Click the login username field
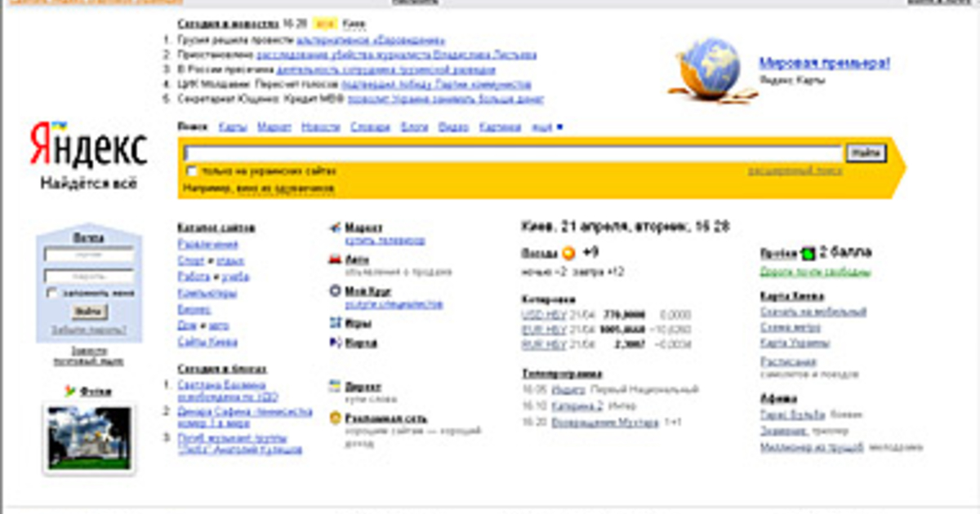 (x=89, y=255)
